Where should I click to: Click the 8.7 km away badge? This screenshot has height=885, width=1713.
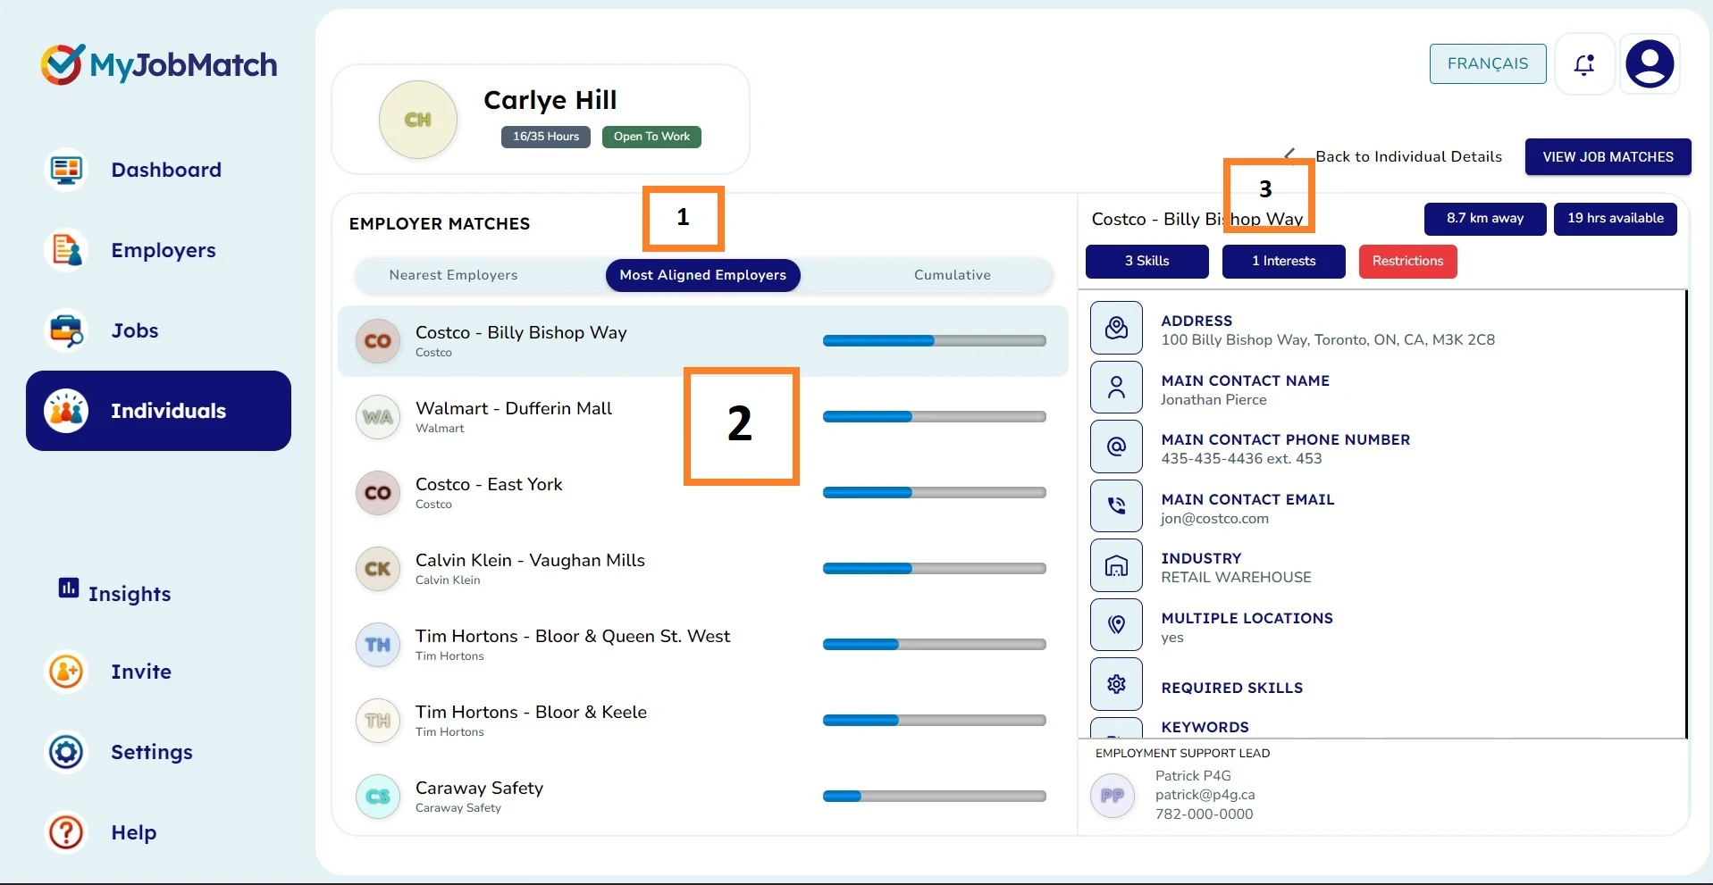coord(1485,218)
